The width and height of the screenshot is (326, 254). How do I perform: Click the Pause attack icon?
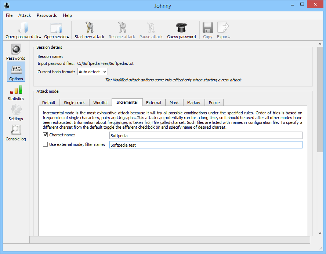(151, 27)
